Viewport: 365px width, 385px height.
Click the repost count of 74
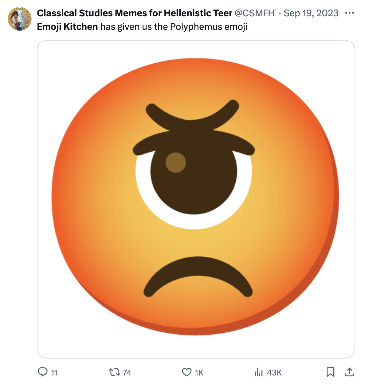click(127, 373)
